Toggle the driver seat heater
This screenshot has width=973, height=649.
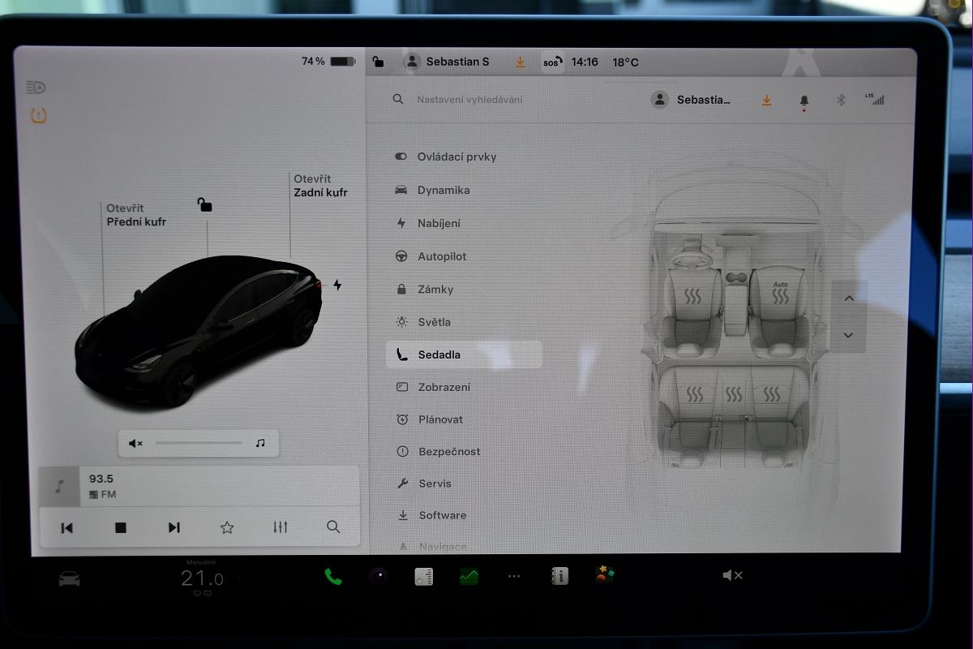(692, 296)
